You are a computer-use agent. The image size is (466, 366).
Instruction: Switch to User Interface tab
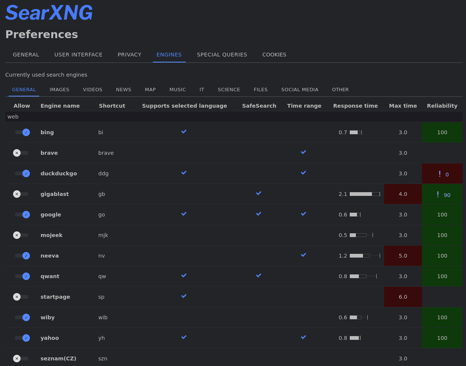coord(78,55)
